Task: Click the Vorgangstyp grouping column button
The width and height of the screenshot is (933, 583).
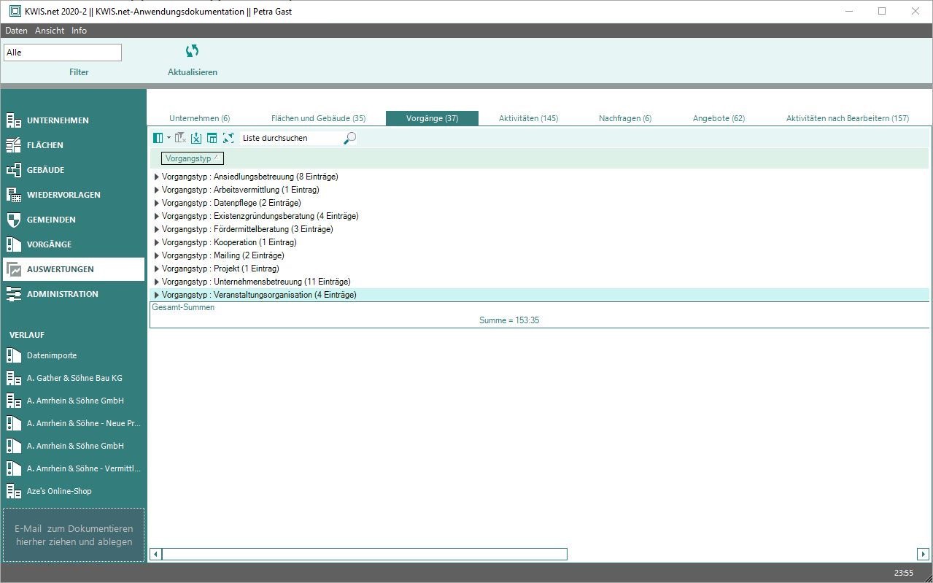Action: point(192,158)
